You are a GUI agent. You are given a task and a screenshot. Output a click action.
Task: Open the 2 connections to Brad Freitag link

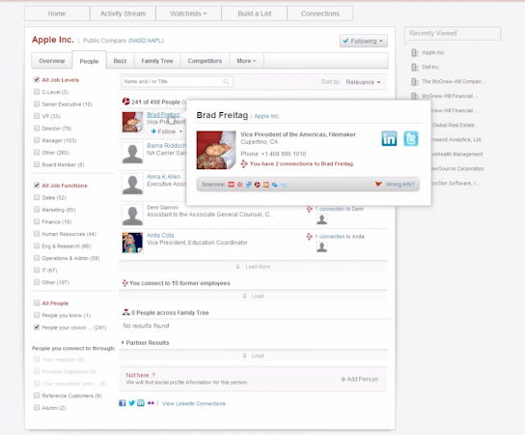301,163
